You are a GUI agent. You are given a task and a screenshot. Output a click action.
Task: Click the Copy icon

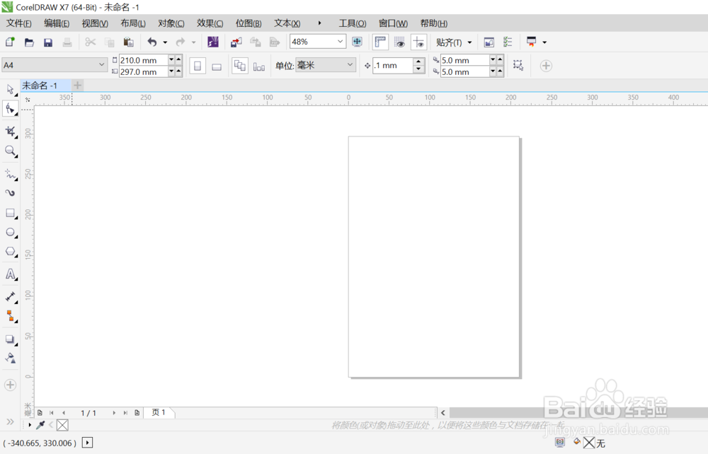109,42
